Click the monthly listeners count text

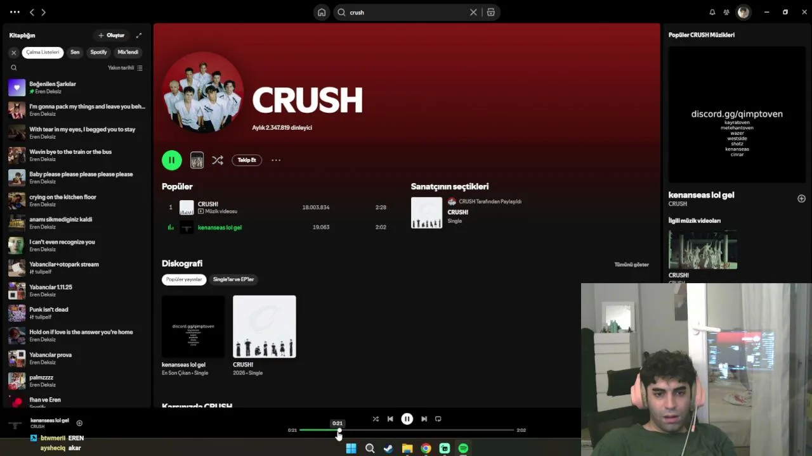(x=282, y=128)
